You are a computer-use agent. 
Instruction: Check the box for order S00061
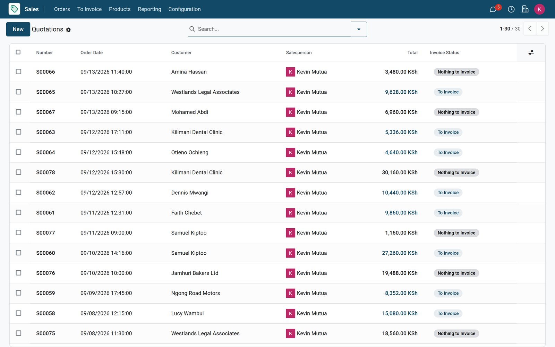coord(18,212)
